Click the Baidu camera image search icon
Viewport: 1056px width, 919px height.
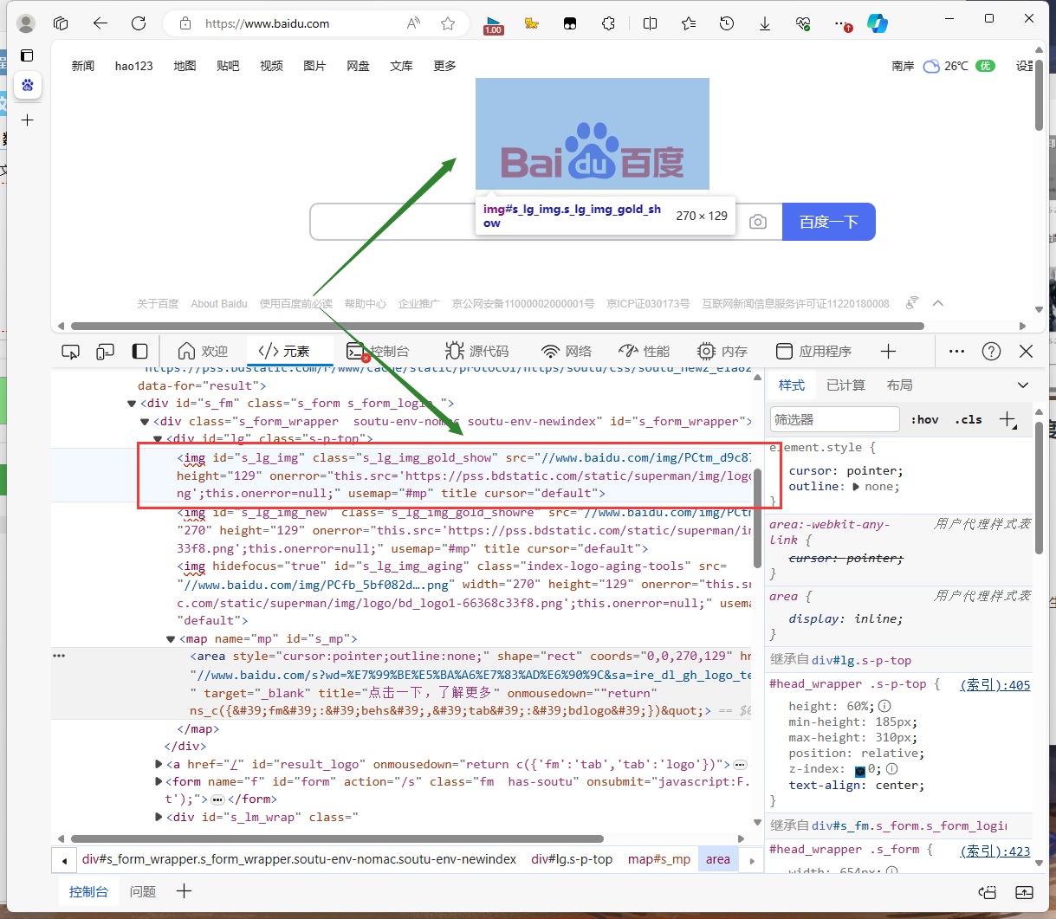pos(758,222)
